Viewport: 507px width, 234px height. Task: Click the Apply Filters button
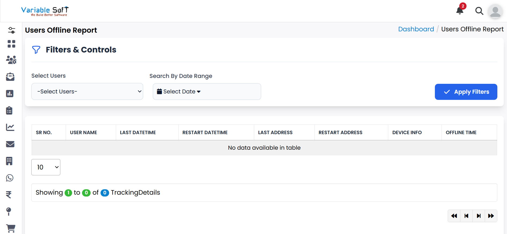click(466, 92)
